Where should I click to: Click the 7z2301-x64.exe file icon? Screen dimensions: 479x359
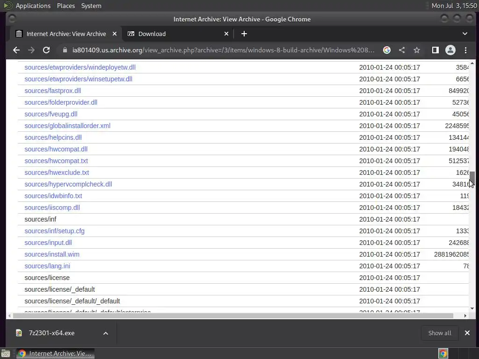pyautogui.click(x=19, y=333)
